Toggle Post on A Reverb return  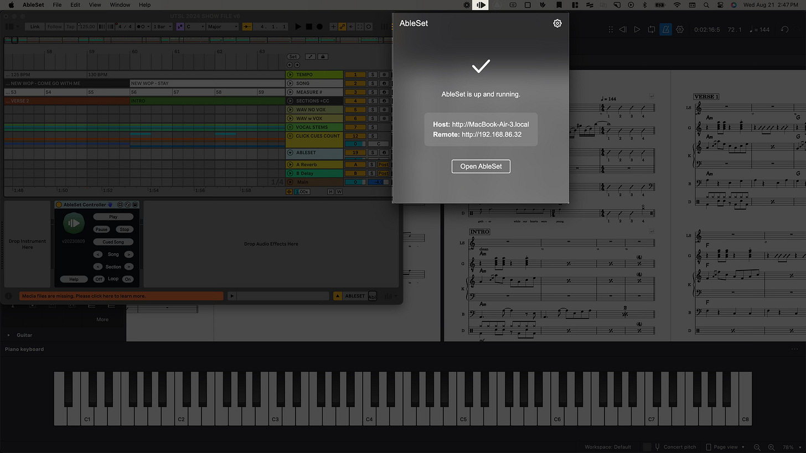[x=383, y=164]
